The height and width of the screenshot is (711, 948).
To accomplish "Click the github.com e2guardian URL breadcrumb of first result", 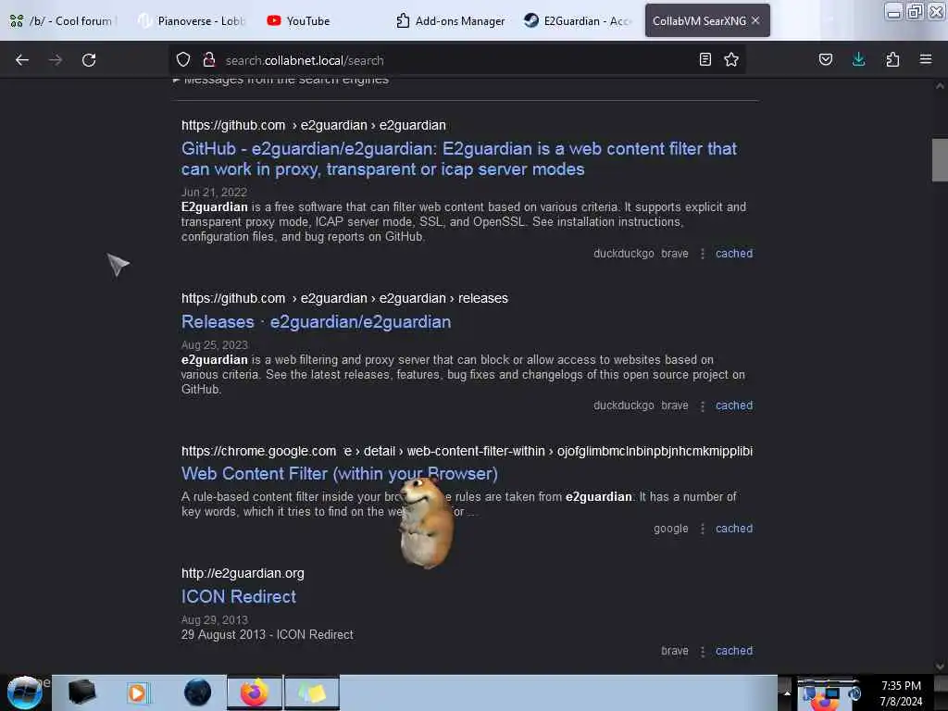I will 313,125.
